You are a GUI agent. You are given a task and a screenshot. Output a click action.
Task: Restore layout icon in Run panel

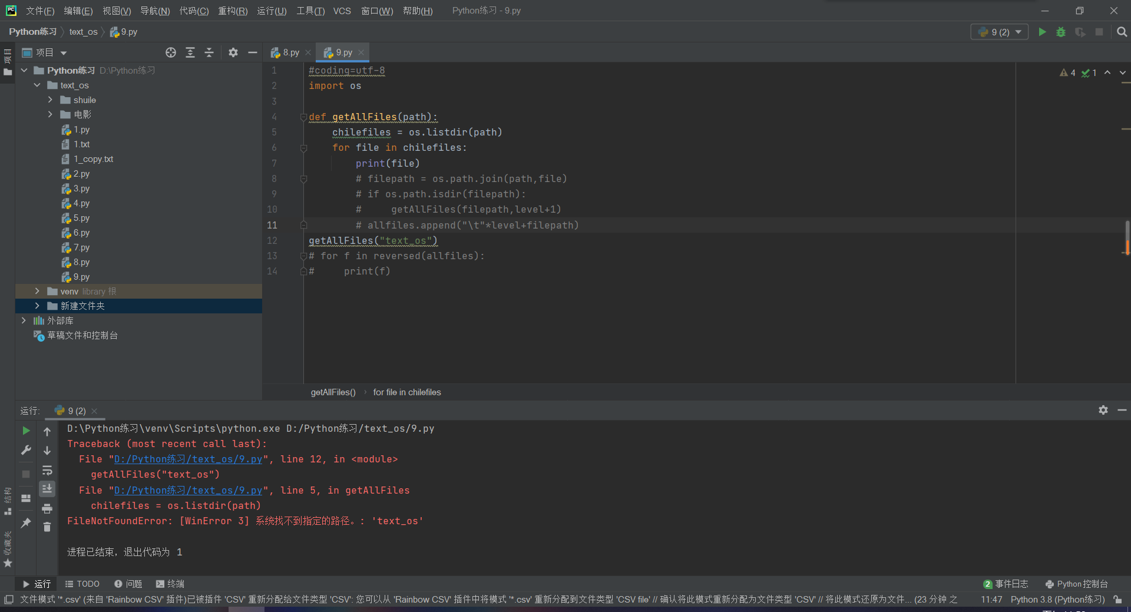tap(26, 498)
